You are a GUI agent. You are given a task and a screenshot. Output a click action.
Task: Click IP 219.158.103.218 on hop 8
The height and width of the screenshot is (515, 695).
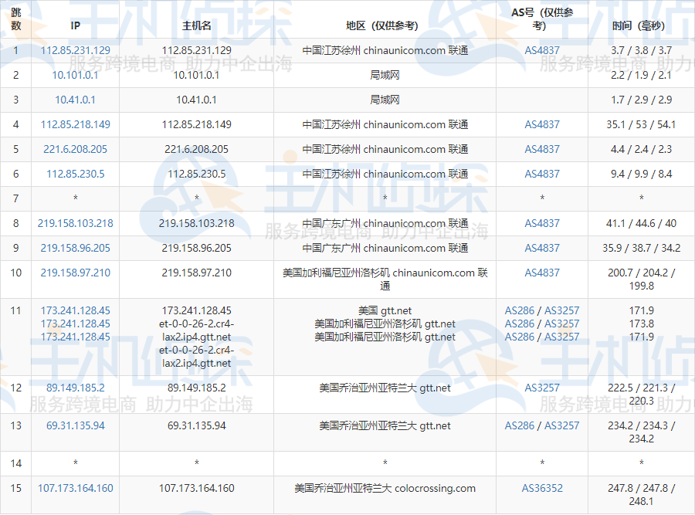pos(75,223)
